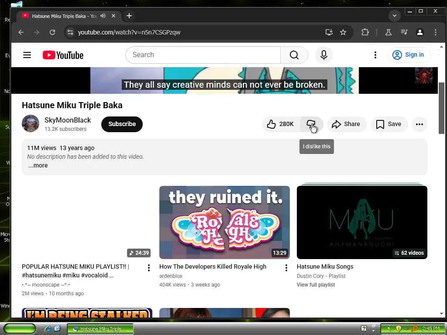
Task: Click the page vertical scrollbar thumb
Action: [x=441, y=108]
